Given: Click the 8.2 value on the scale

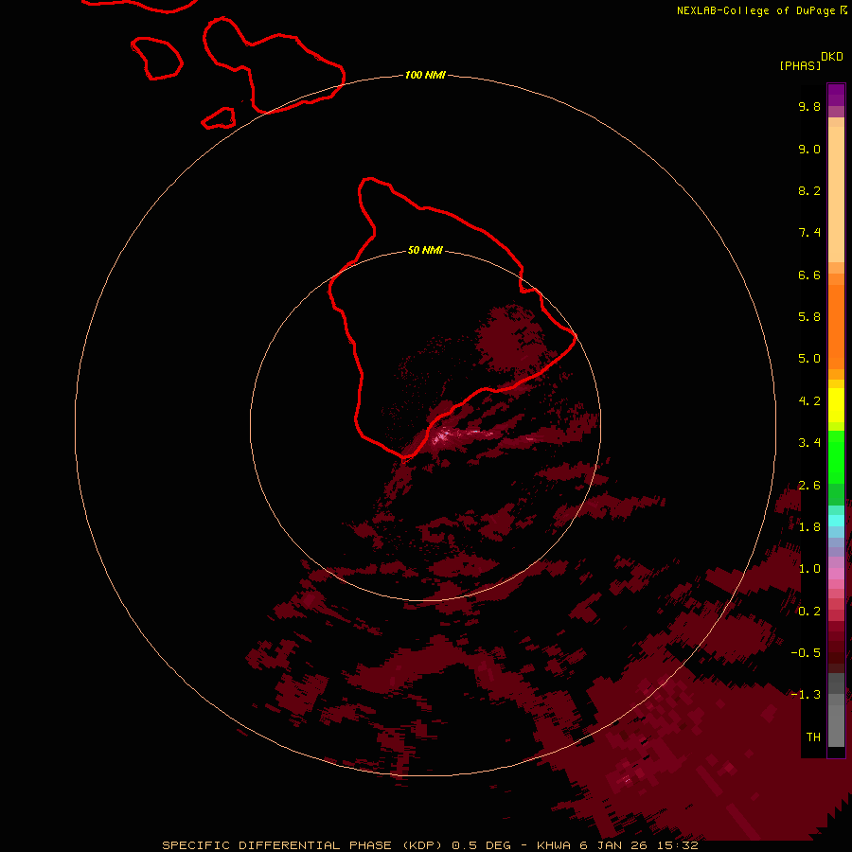Looking at the screenshot, I should (x=809, y=190).
